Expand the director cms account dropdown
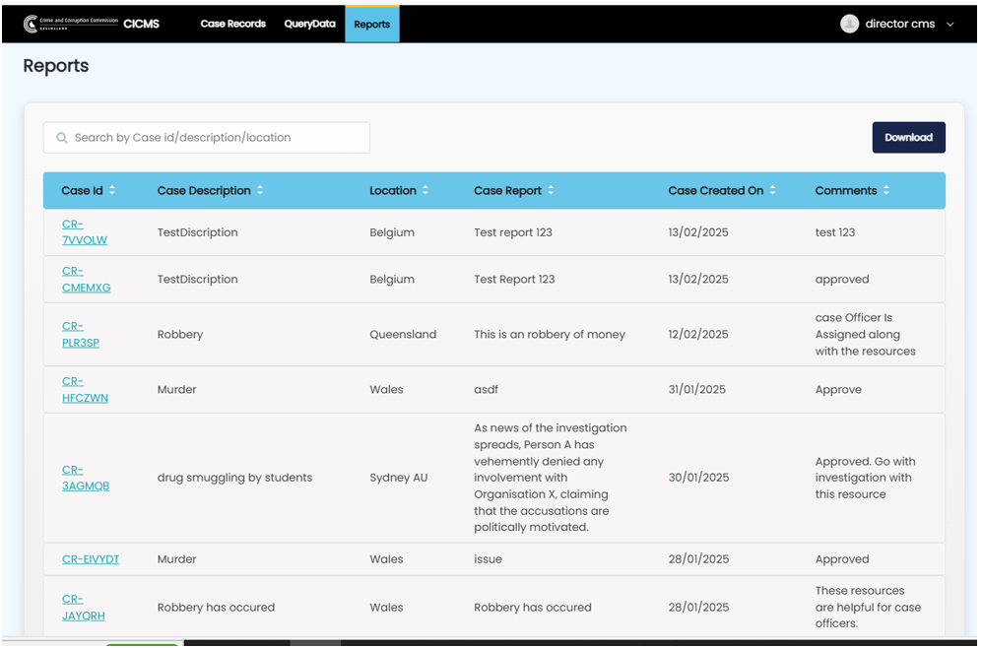 (x=949, y=25)
